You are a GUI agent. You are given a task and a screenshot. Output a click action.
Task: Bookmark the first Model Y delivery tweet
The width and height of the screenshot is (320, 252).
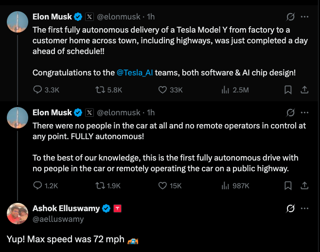288,90
